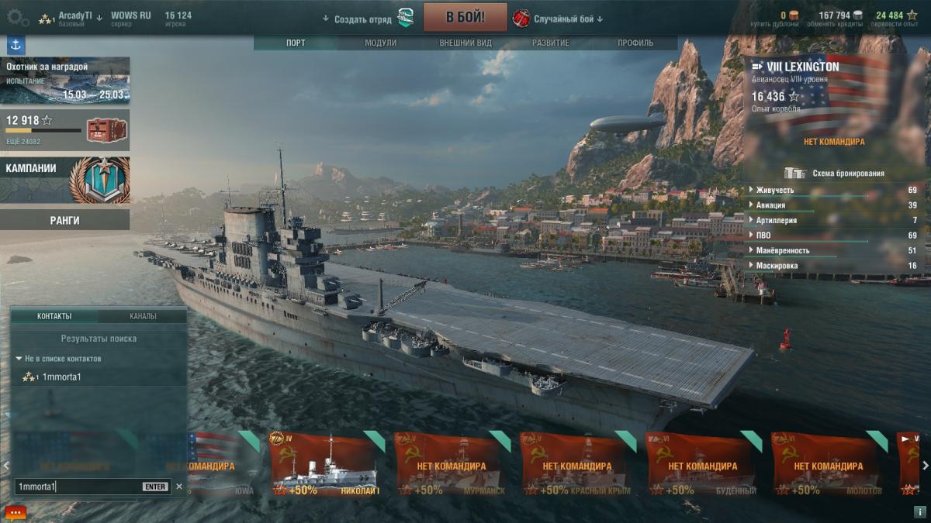Clear the contact search with X icon
Viewport: 931px width, 523px height.
point(179,487)
